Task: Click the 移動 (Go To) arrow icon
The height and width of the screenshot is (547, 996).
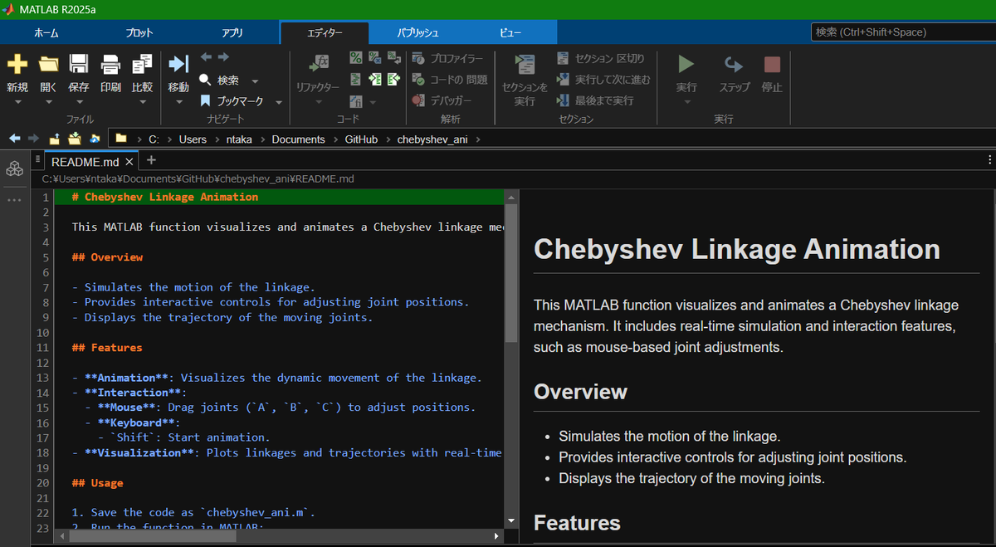Action: (178, 64)
